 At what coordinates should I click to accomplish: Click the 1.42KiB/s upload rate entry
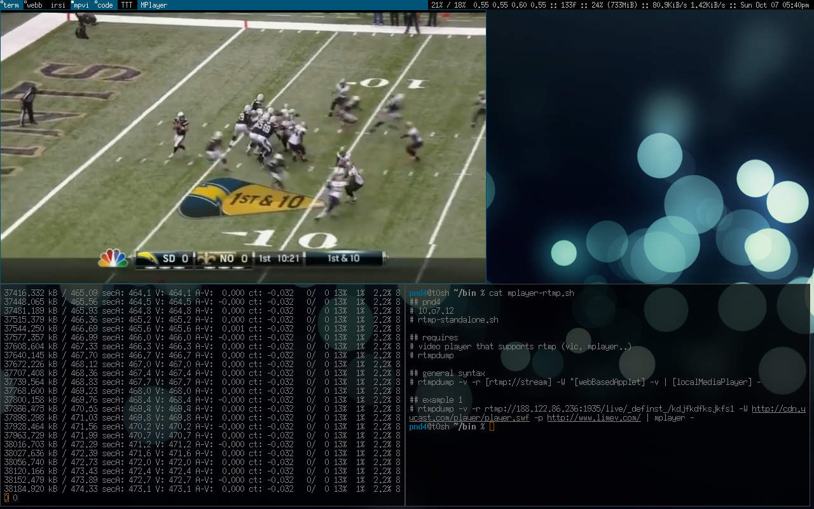(708, 5)
